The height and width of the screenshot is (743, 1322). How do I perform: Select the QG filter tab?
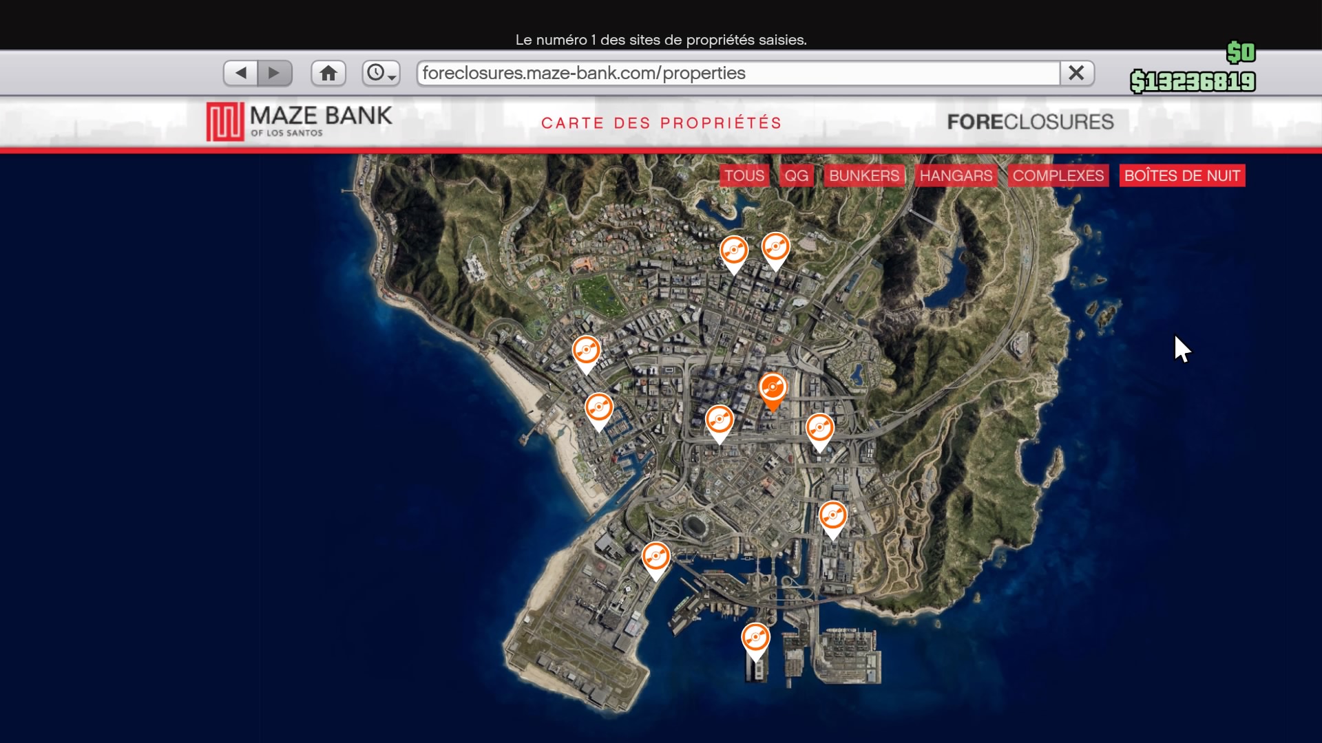pos(796,175)
